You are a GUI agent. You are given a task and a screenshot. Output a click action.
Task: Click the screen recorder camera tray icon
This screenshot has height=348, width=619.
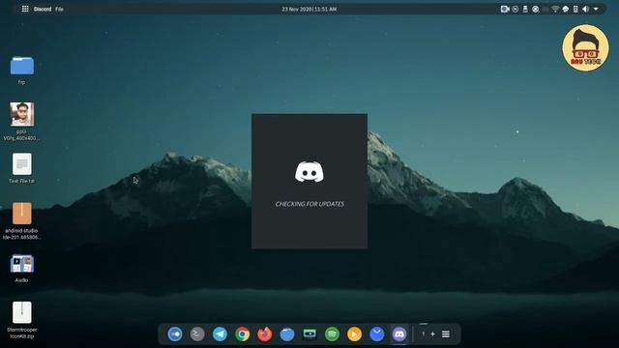click(x=505, y=9)
